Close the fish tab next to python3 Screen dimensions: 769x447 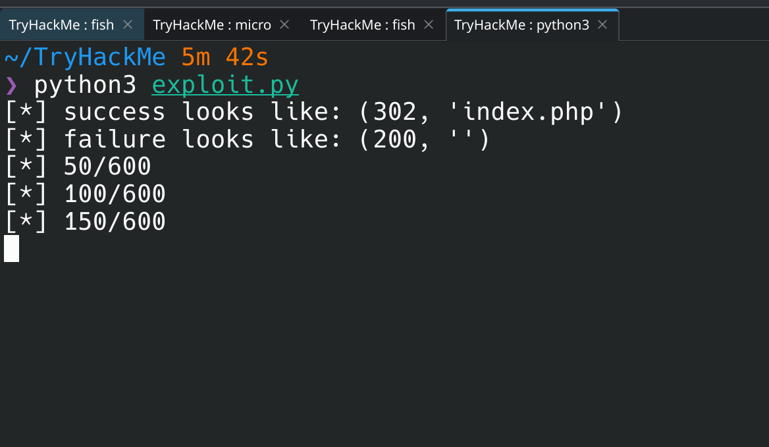pyautogui.click(x=429, y=24)
